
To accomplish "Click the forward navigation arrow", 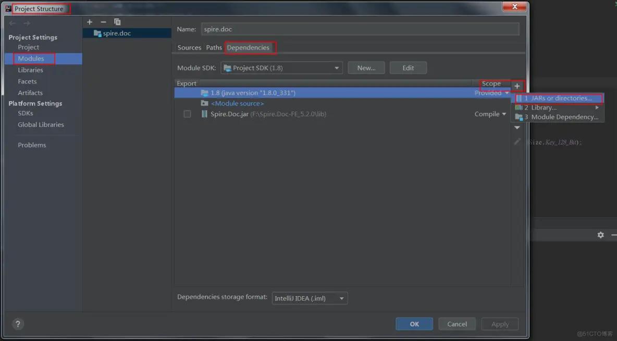I will coord(27,23).
